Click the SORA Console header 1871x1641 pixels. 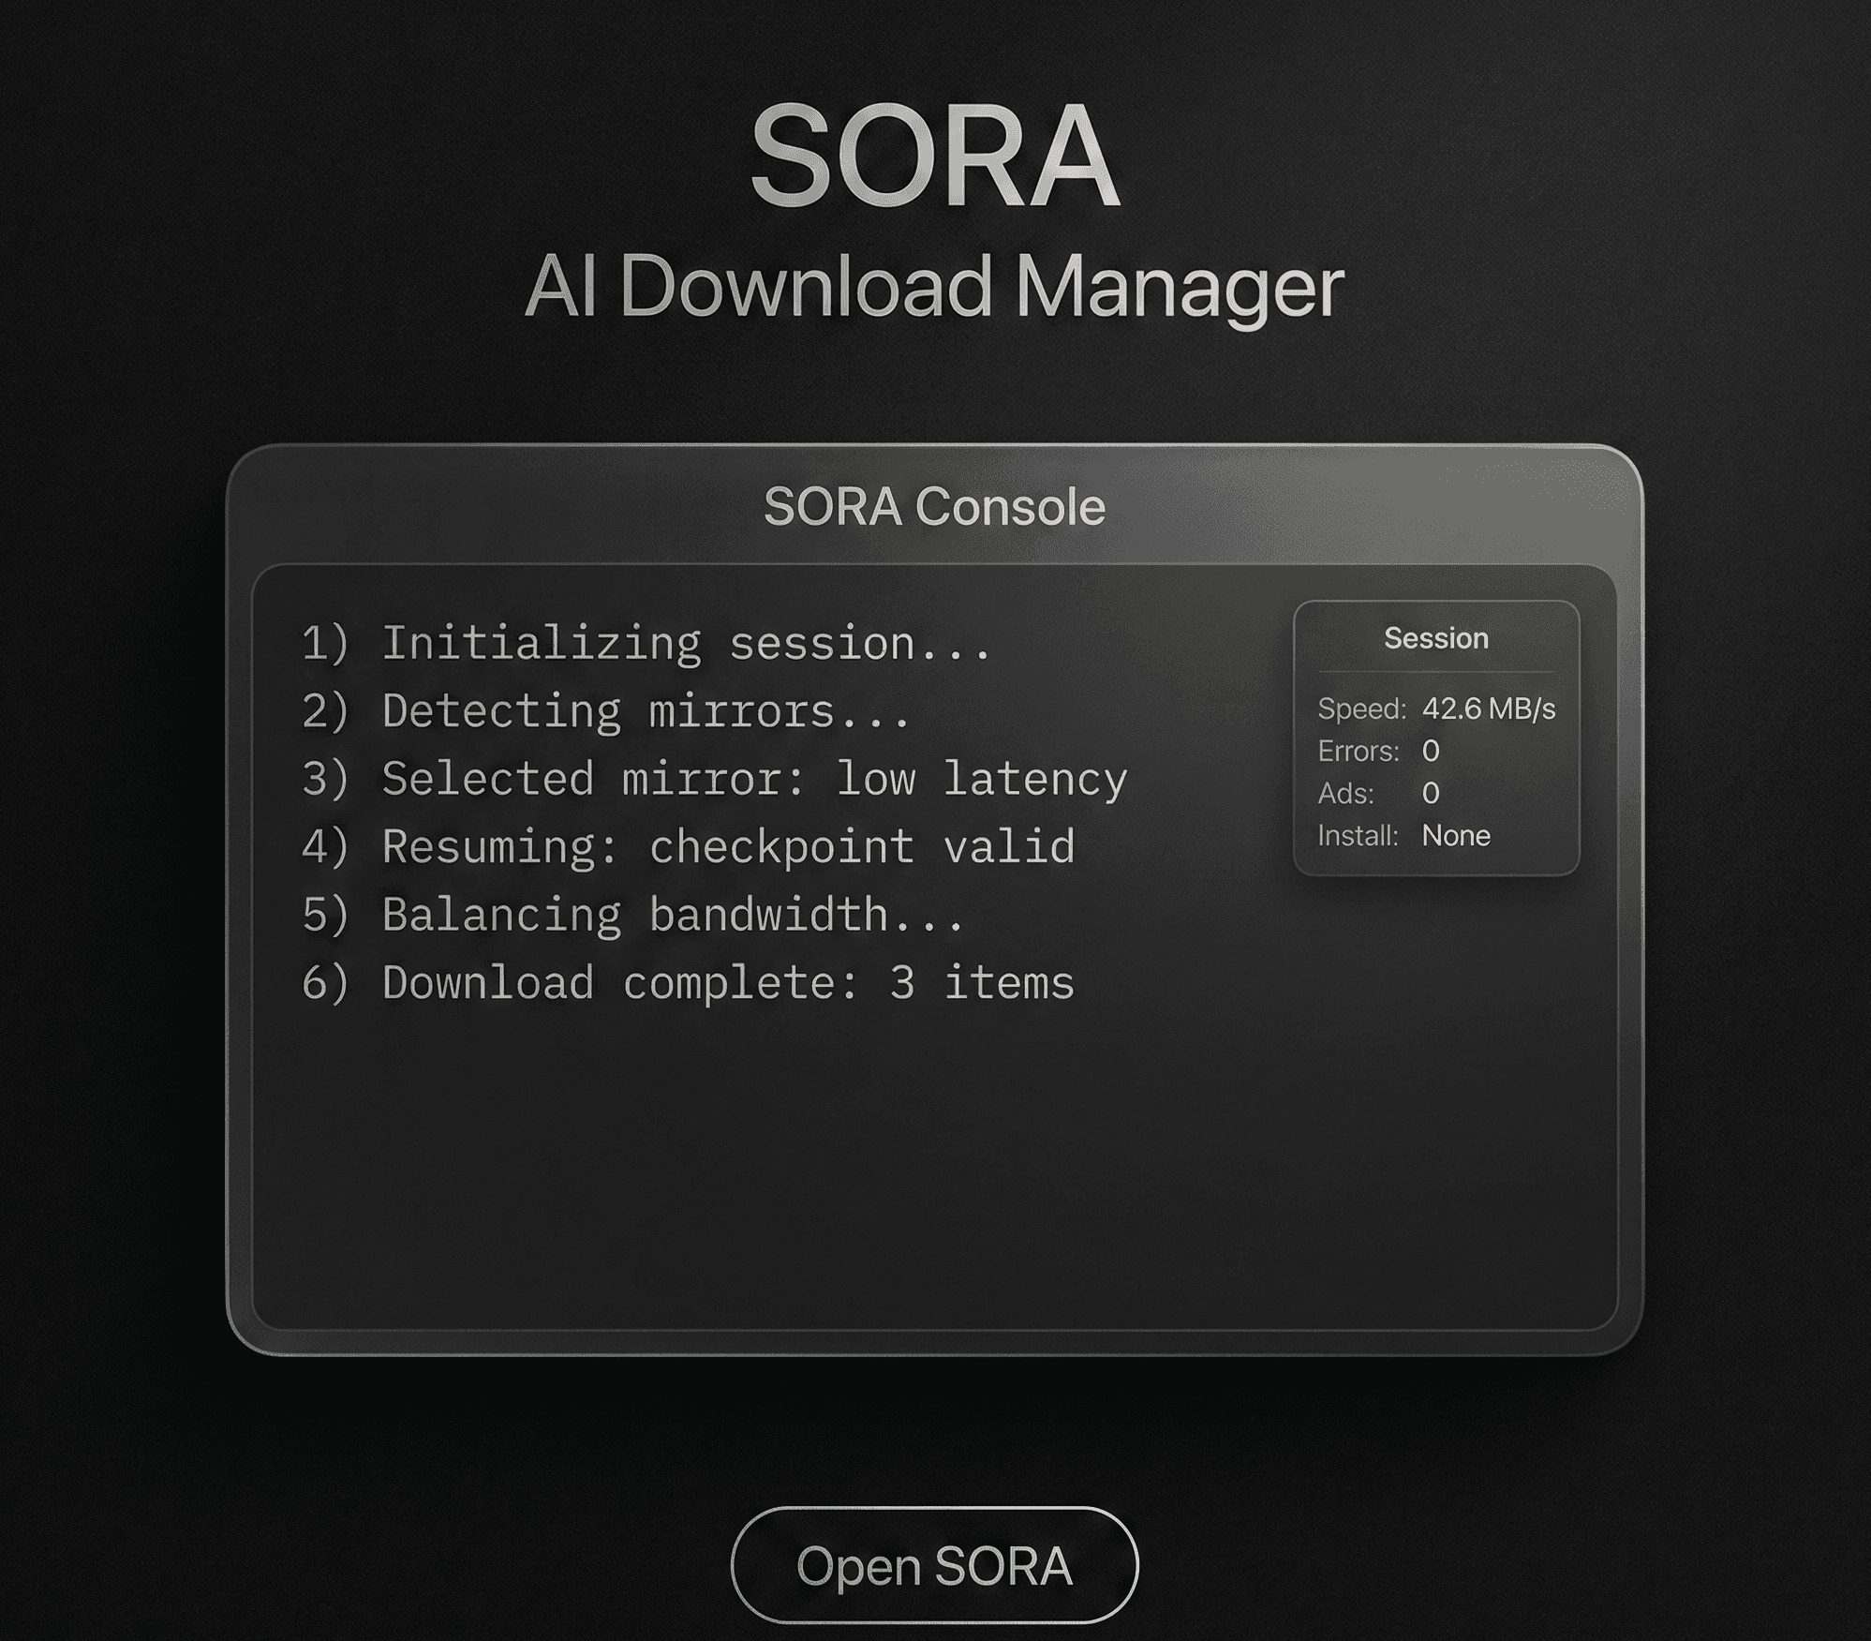(x=934, y=507)
